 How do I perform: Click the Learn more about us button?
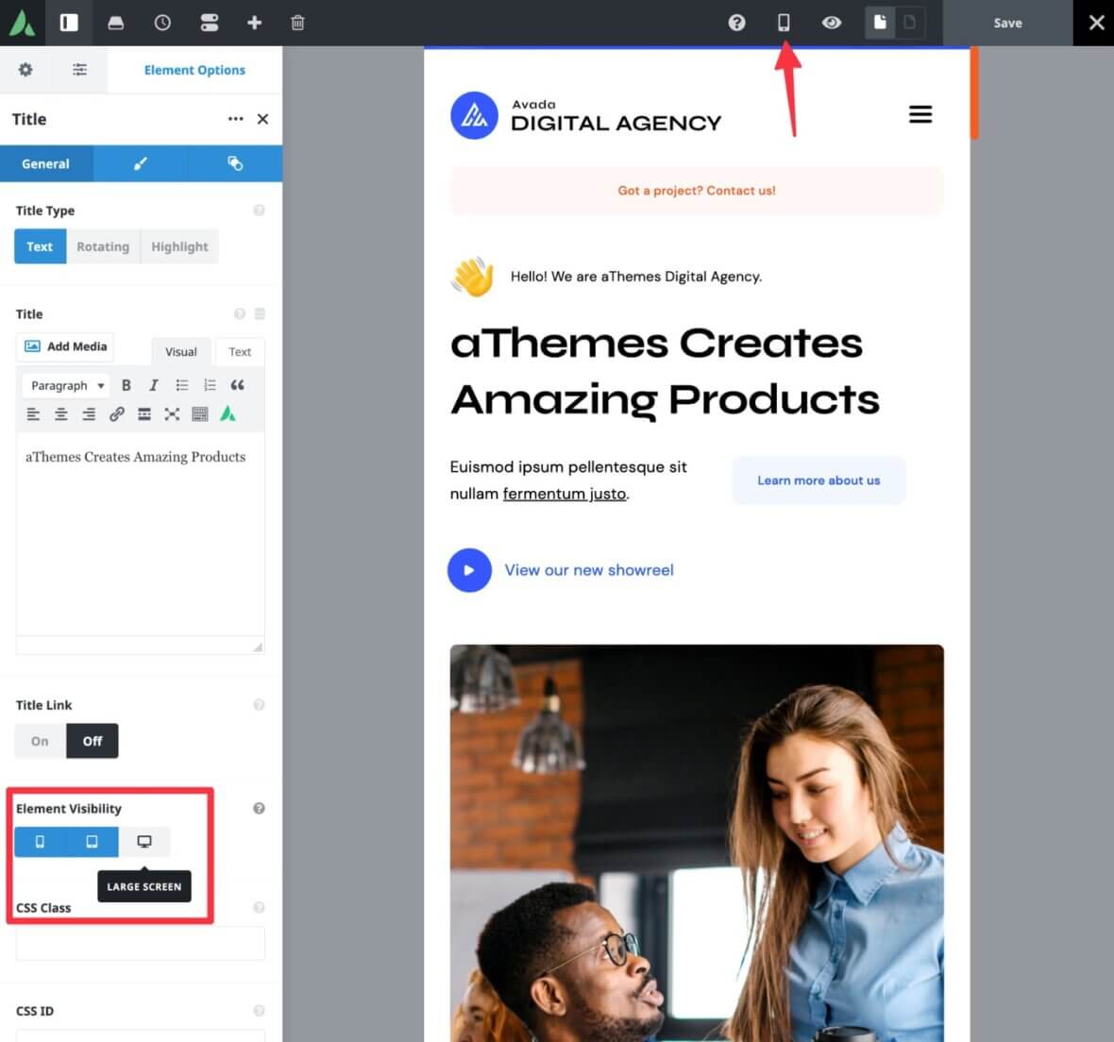(x=818, y=480)
